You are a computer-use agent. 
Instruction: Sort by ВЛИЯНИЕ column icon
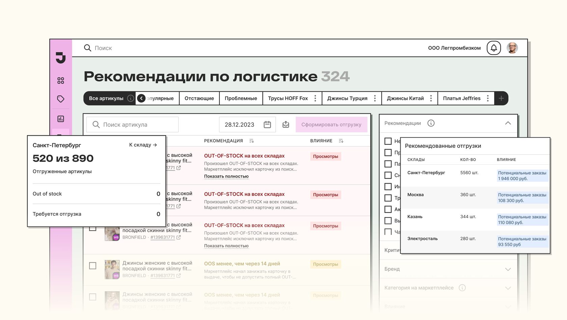tap(341, 141)
